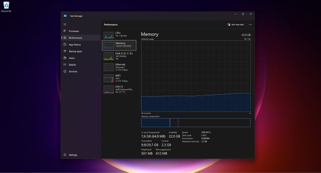Screen dimensions: 321x173
Task: Open App history page
Action: (81, 44)
